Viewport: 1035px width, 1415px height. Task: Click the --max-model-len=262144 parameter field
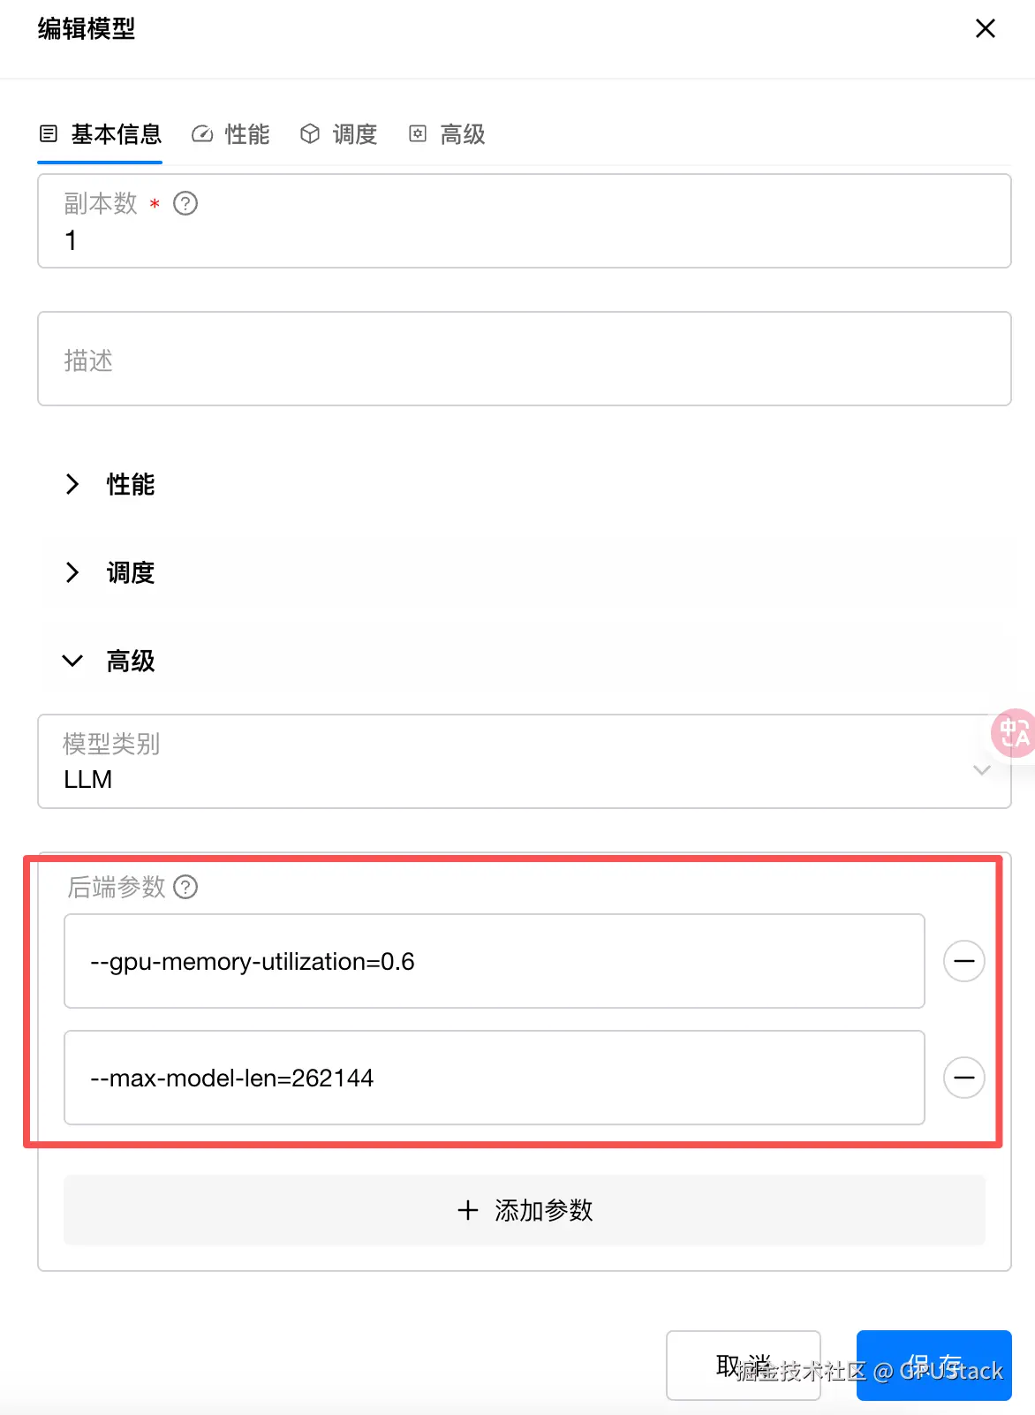pyautogui.click(x=494, y=1078)
